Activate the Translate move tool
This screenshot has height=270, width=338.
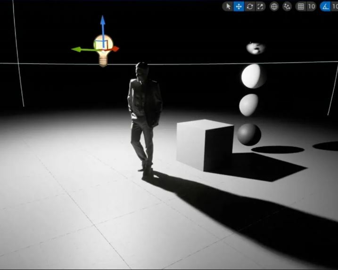[x=239, y=7]
